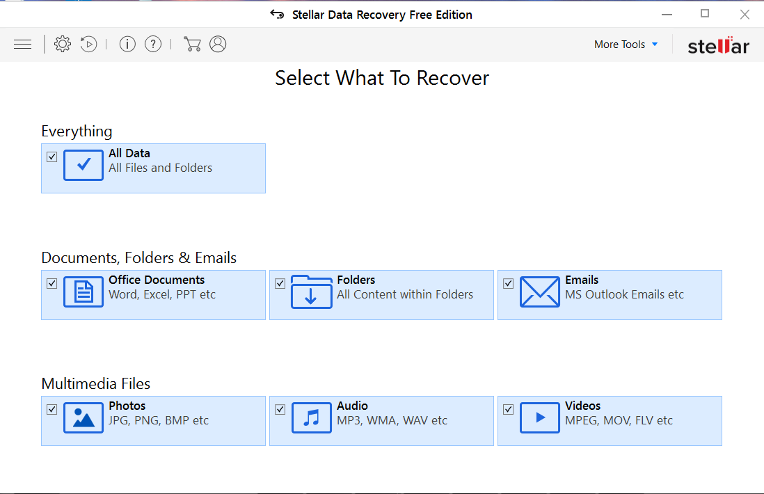Click the shopping cart icon

click(192, 45)
